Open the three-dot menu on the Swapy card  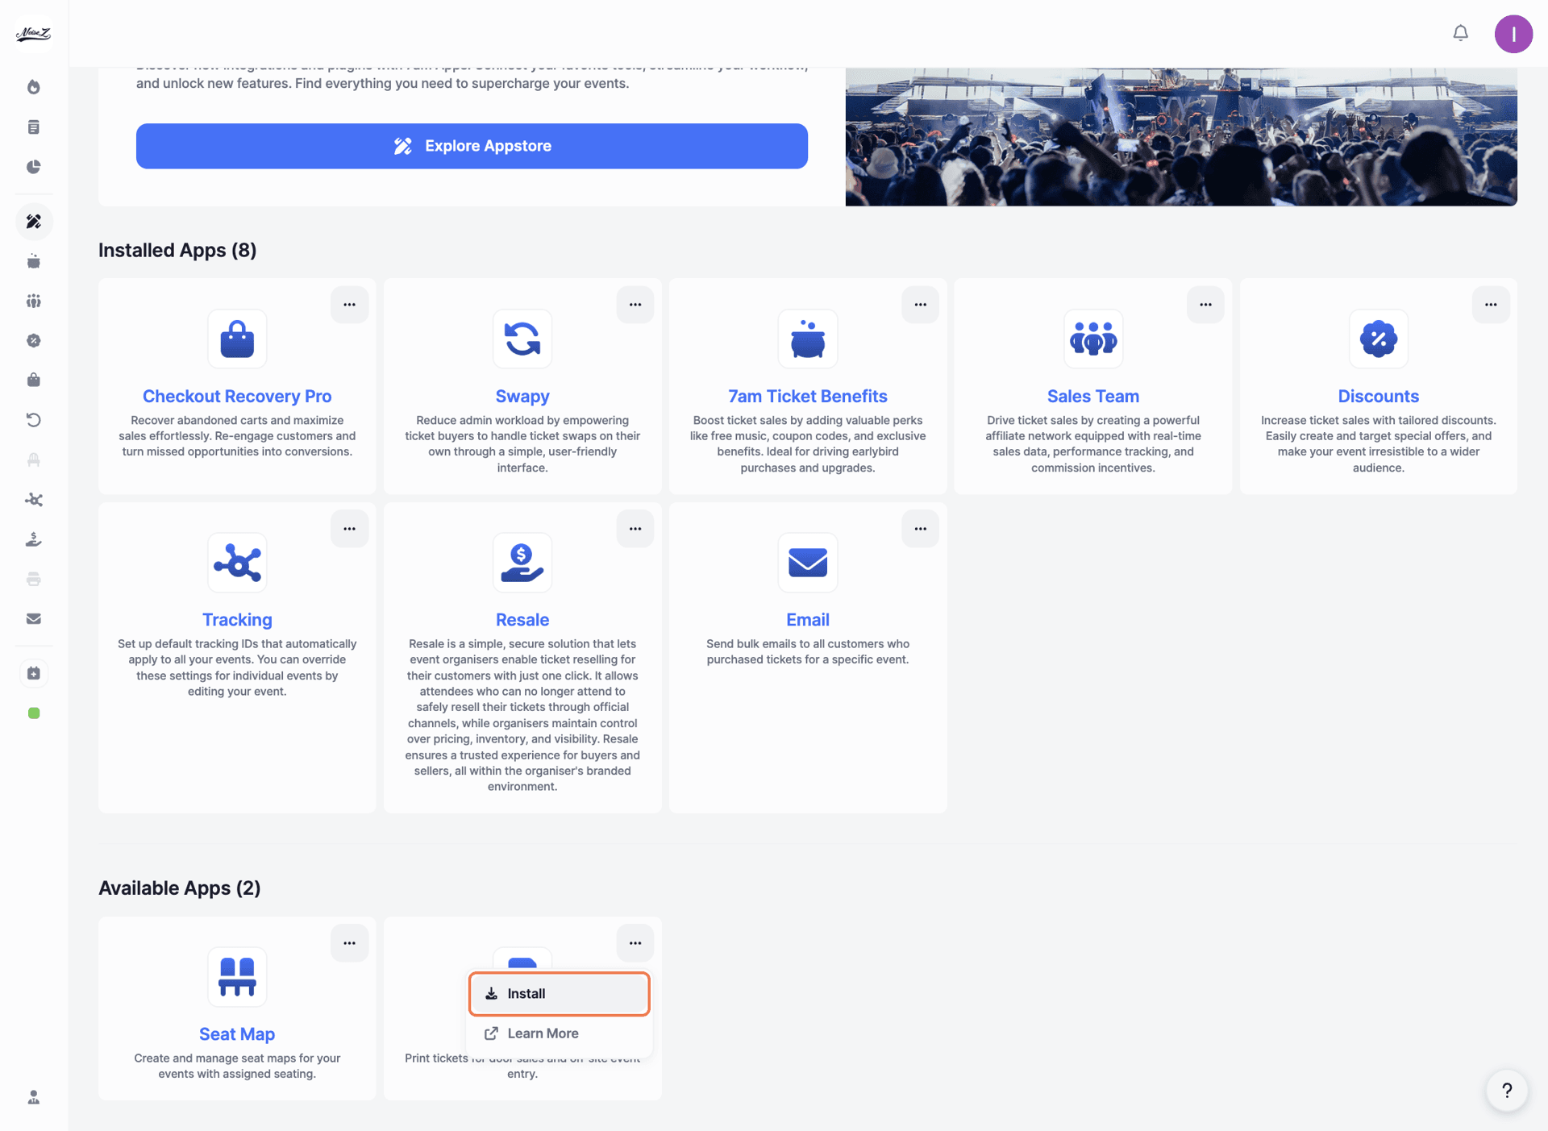[x=635, y=305]
